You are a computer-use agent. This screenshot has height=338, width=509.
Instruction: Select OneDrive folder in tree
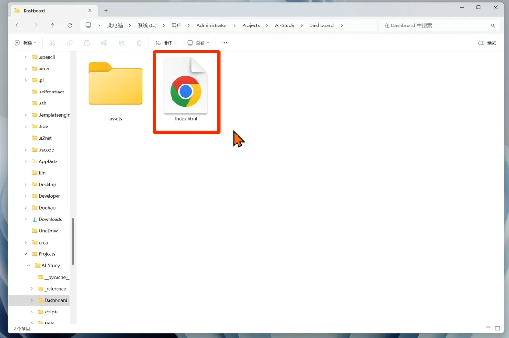point(45,231)
